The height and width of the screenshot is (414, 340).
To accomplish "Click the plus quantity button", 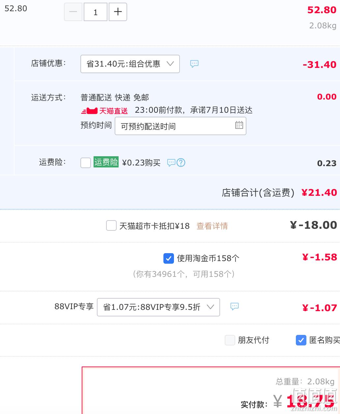I will tap(118, 12).
